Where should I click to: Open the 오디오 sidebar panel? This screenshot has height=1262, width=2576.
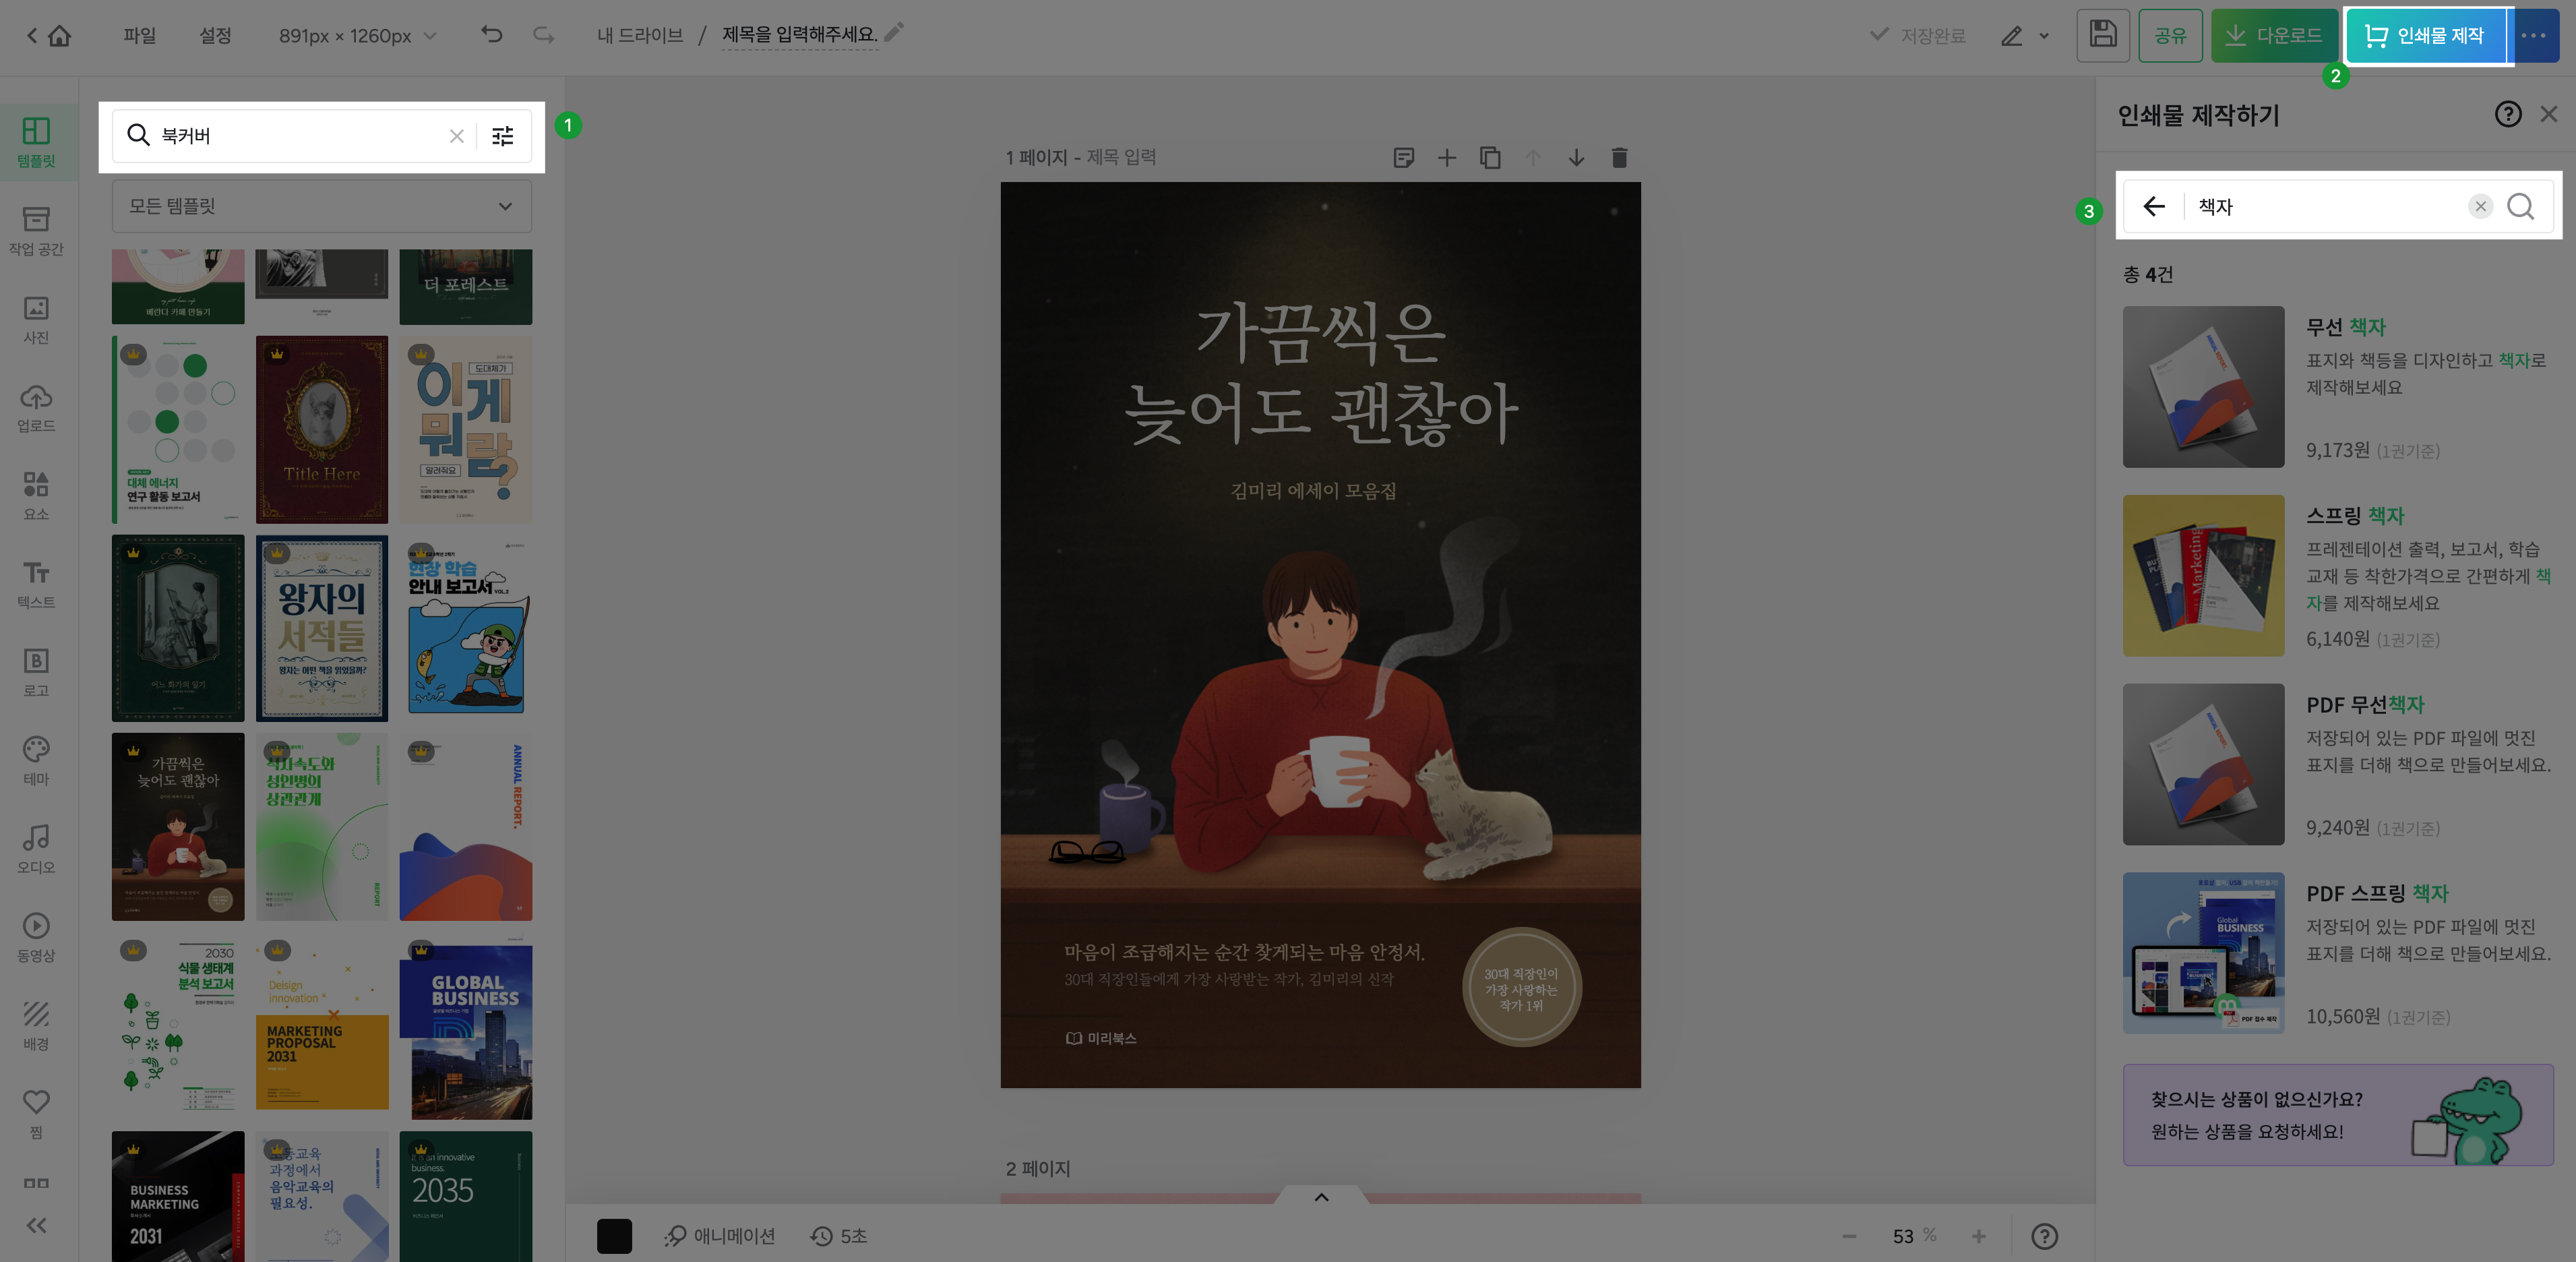coord(36,848)
